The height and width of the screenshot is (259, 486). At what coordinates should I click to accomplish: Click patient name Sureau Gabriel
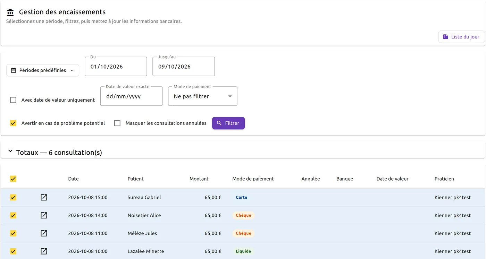coord(144,197)
